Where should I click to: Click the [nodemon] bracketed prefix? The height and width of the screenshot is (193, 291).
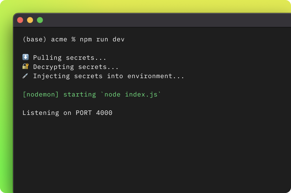pos(40,94)
